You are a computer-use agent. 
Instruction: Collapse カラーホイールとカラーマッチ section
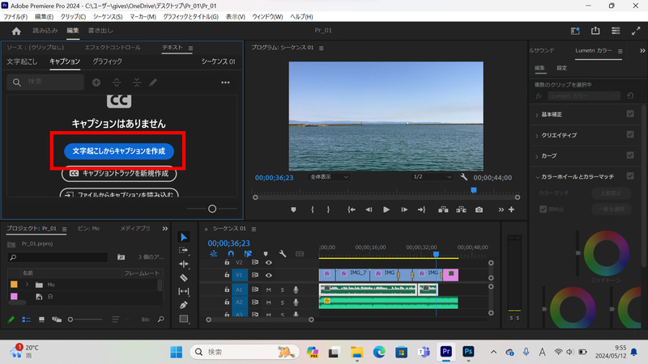pos(537,177)
